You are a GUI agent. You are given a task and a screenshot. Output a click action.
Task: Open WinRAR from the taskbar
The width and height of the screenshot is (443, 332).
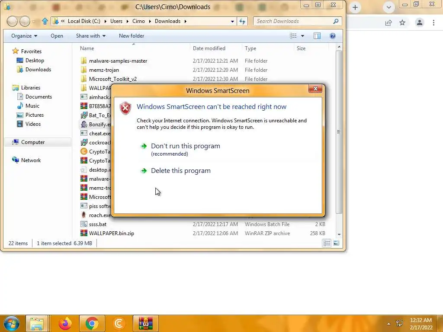[x=145, y=323]
